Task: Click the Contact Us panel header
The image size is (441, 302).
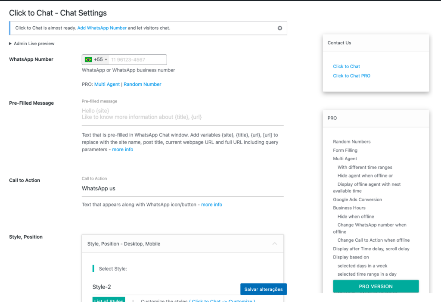Action: tap(376, 43)
